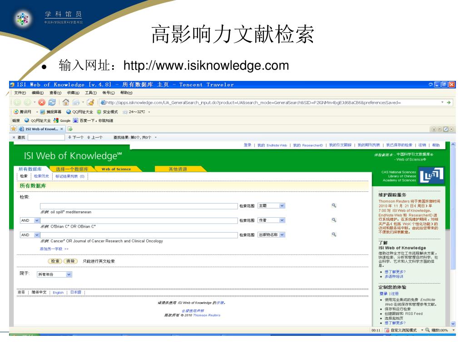Open the second AND operator dropdown
Viewport: 465px width, 349px height.
[30, 235]
